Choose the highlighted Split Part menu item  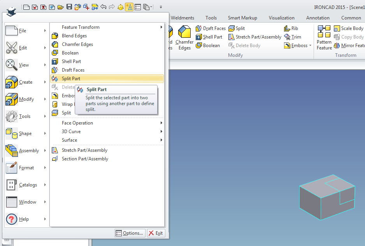click(x=107, y=79)
